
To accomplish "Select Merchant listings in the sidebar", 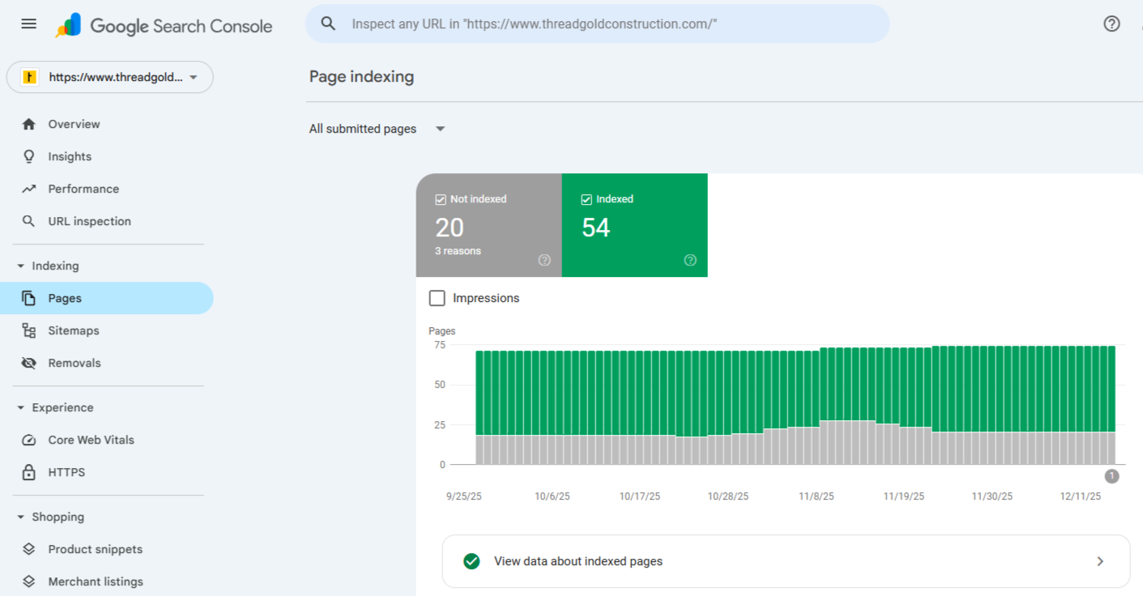I will (x=96, y=581).
